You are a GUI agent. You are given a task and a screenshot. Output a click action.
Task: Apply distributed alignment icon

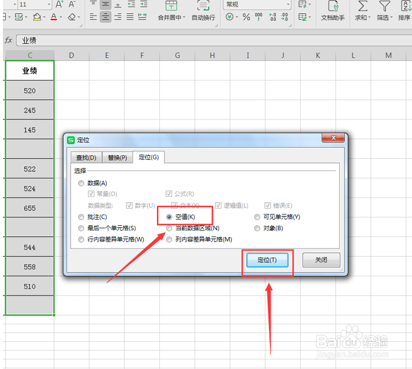[142, 17]
